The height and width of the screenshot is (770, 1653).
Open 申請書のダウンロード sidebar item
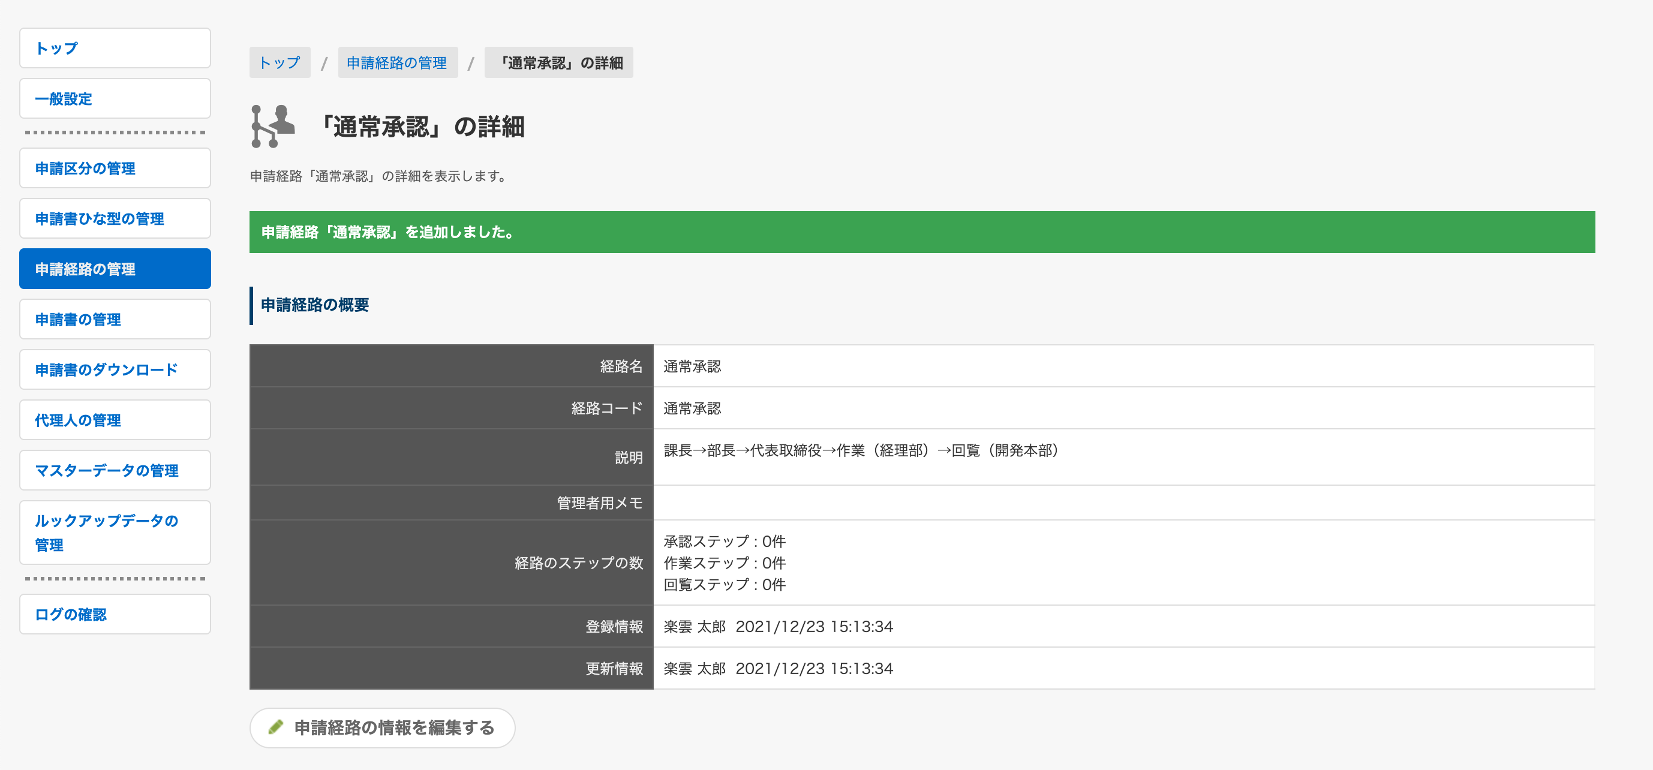[115, 369]
